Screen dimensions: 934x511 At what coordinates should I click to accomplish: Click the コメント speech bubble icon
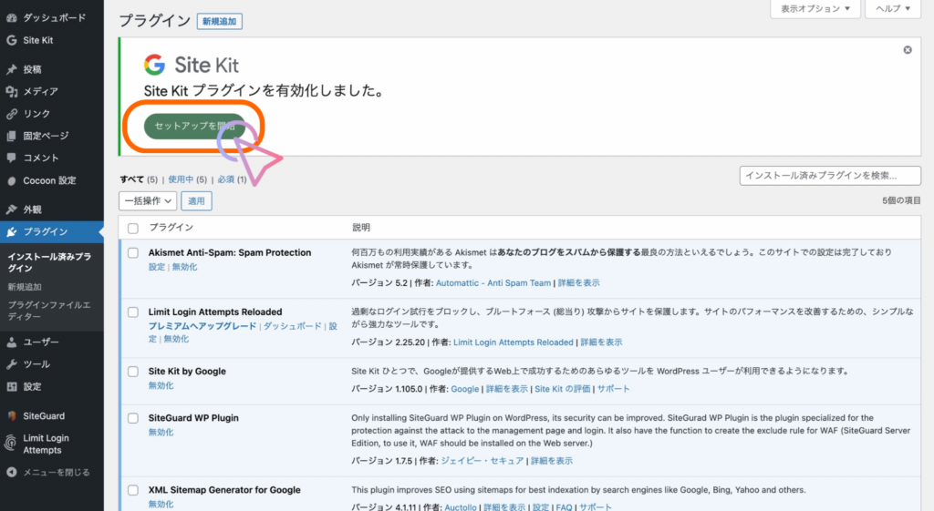tap(11, 158)
